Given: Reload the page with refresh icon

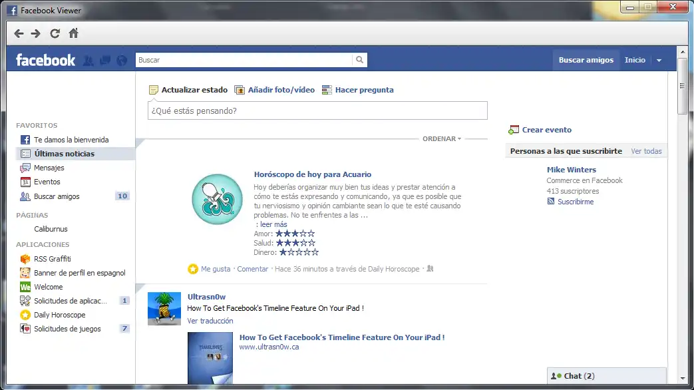Looking at the screenshot, I should click(x=55, y=33).
